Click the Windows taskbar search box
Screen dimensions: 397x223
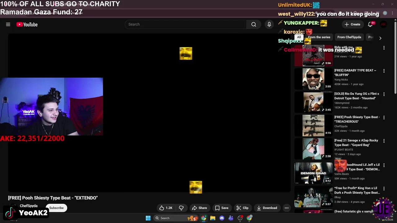[176, 218]
